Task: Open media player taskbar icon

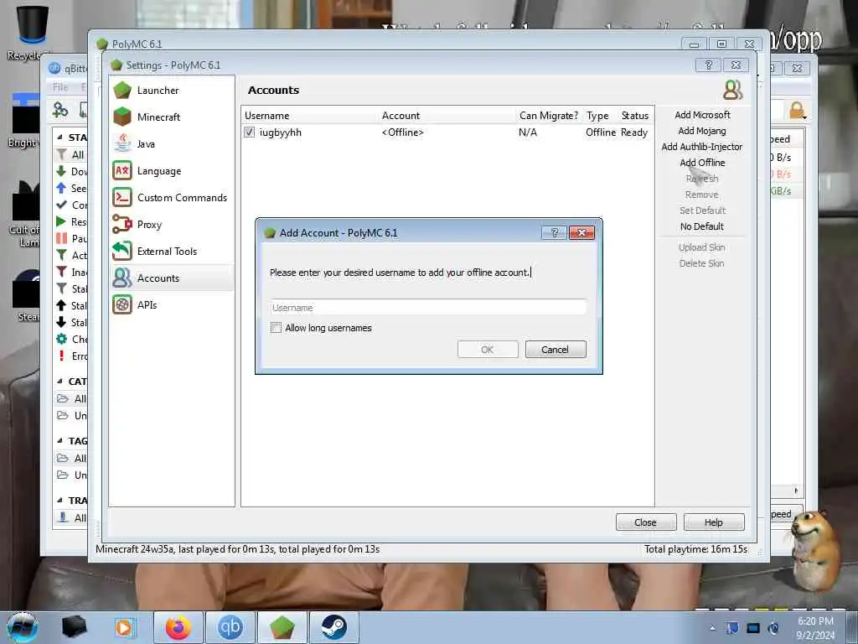Action: coord(124,627)
